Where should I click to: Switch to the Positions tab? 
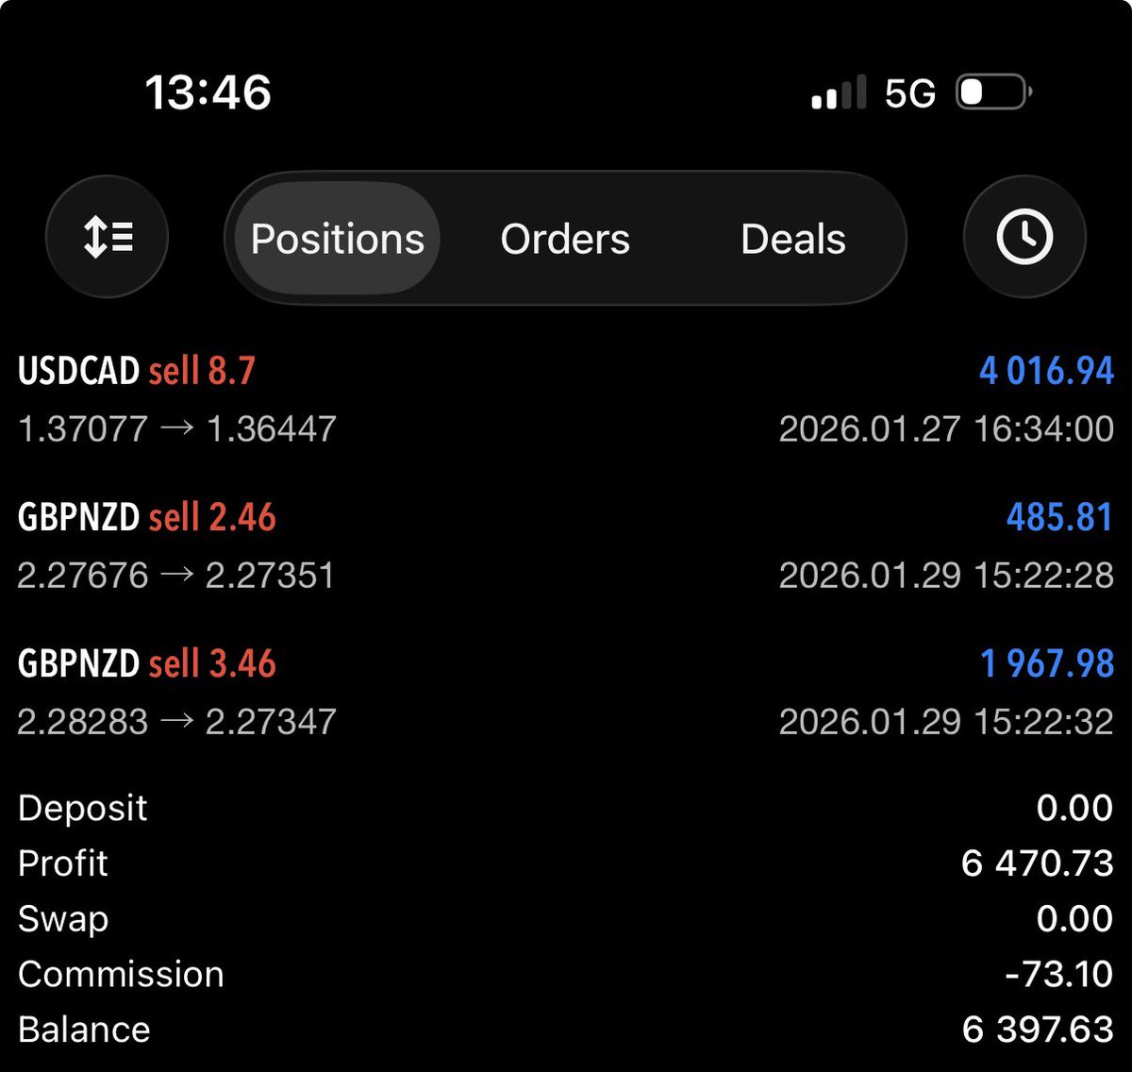(337, 239)
